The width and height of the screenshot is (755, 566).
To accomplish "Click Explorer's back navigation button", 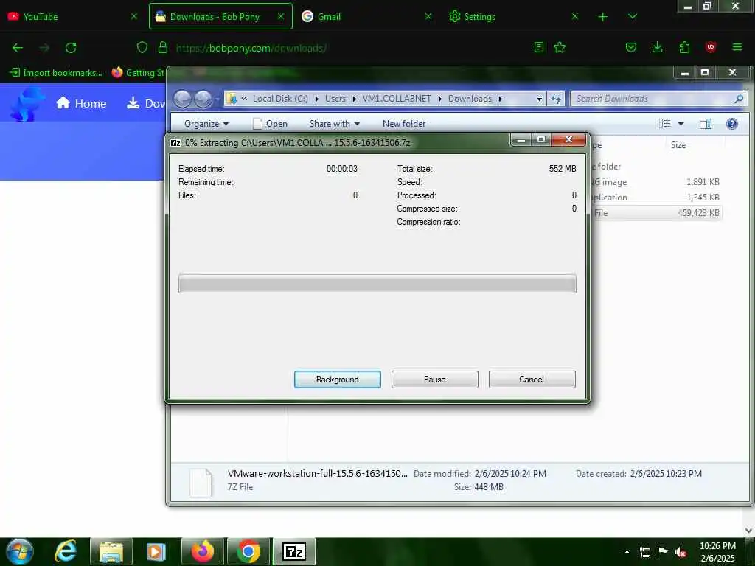I will coord(182,99).
